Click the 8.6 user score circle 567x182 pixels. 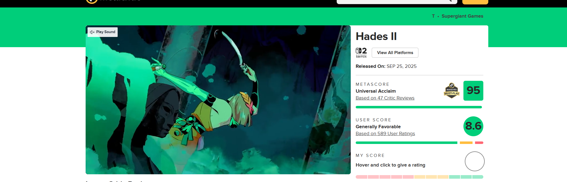[x=473, y=126]
